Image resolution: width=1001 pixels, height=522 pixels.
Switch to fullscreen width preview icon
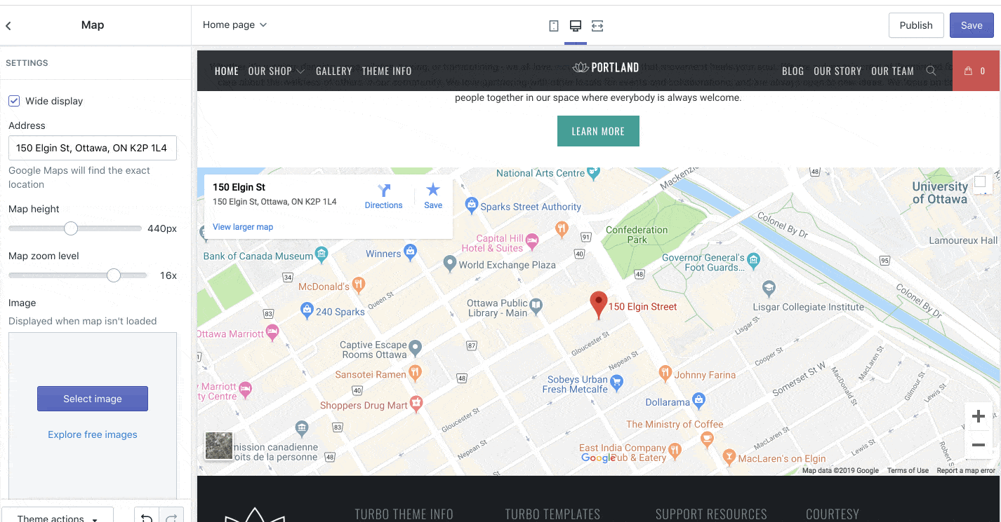coord(597,26)
